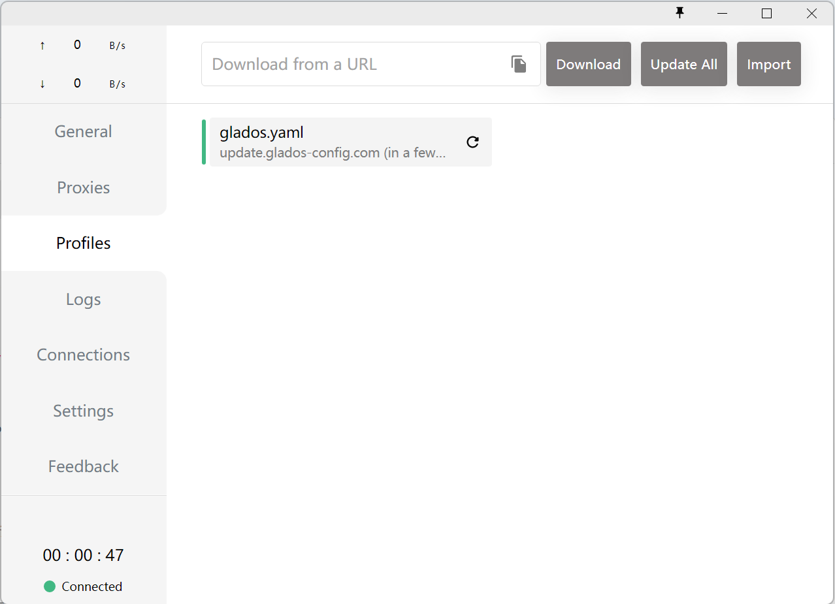Viewport: 835px width, 604px height.
Task: Click the Update All button
Action: click(x=683, y=64)
